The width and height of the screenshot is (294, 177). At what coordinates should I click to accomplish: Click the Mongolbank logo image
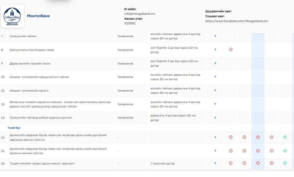click(x=12, y=16)
